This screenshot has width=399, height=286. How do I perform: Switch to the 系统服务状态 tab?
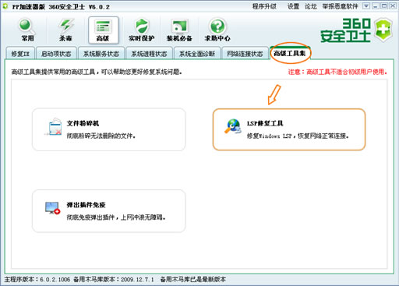[x=101, y=54]
